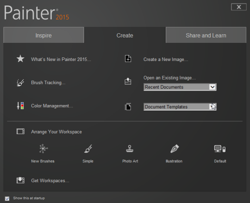Open Brush Tracking settings link
The height and width of the screenshot is (203, 250).
coord(48,83)
